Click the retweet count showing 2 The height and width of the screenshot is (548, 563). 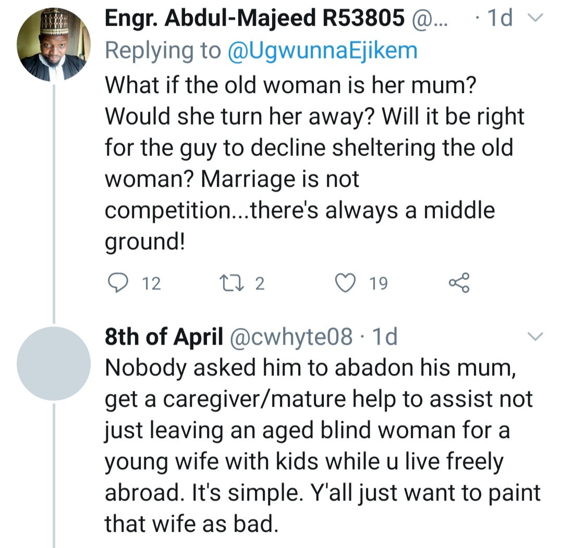tap(260, 284)
